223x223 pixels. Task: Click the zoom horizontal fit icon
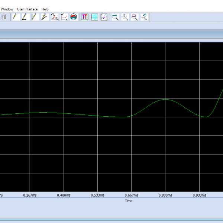[116, 17]
